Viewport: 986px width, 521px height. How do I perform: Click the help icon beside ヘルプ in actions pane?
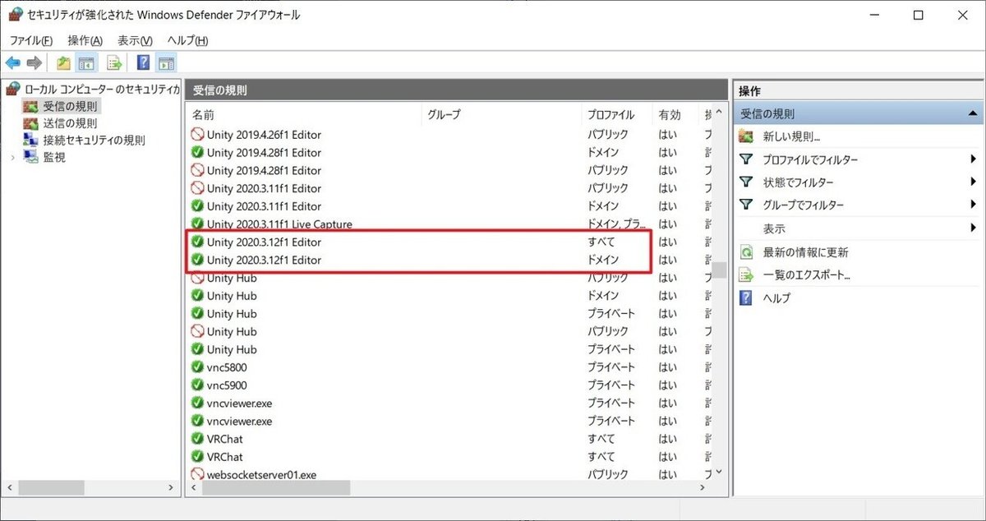click(x=746, y=298)
